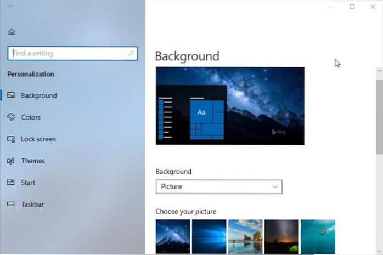Click the Colors palette icon
Viewport: 383px width, 255px height.
tap(11, 117)
